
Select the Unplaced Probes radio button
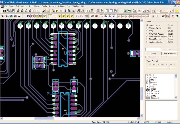tap(147, 42)
